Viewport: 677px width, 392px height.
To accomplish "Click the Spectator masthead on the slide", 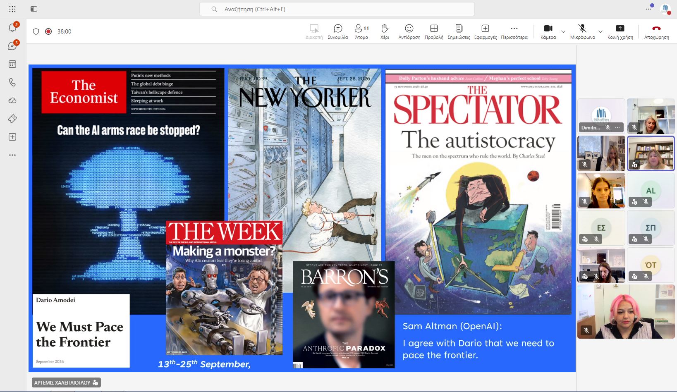I will (478, 105).
